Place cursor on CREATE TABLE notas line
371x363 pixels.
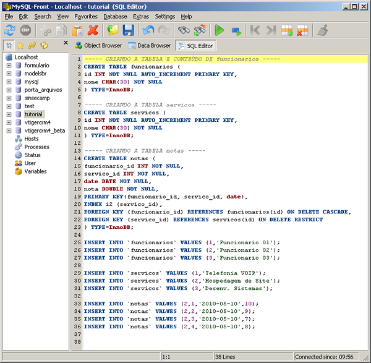pos(119,158)
